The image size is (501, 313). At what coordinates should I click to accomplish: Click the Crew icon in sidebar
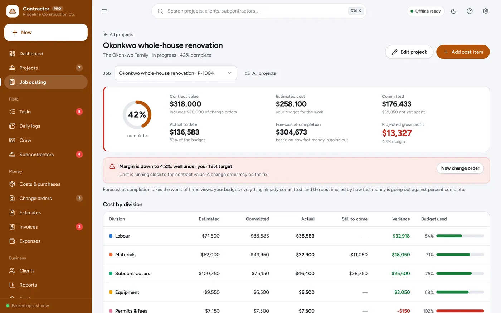(x=12, y=140)
